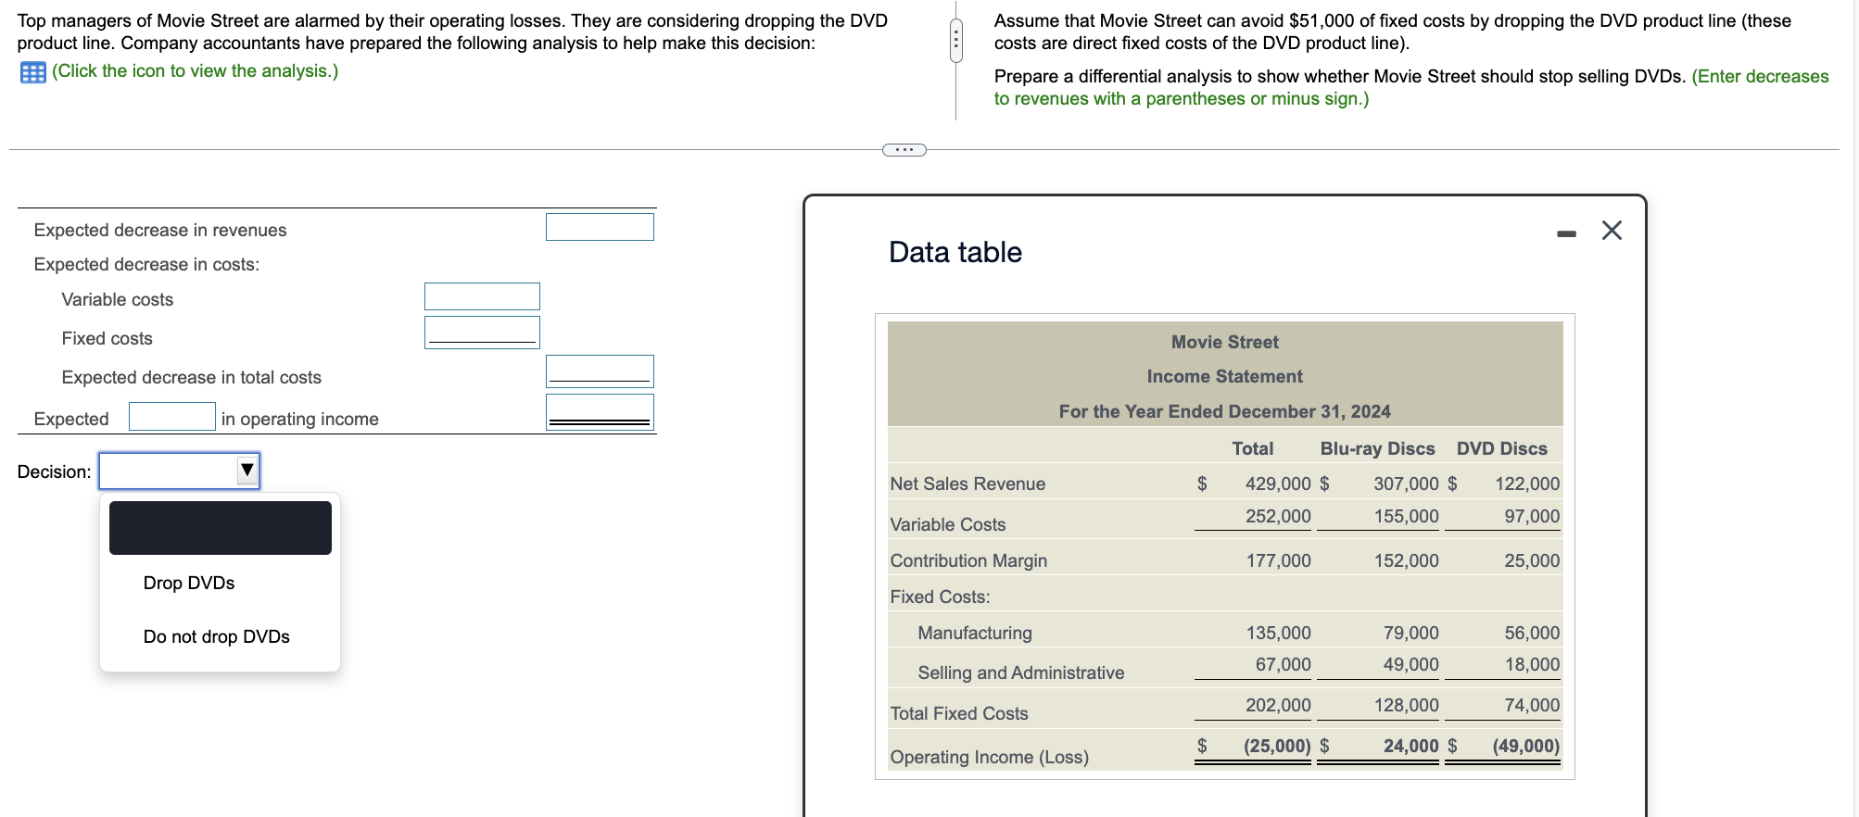Screen dimensions: 1859x817
Task: Click Total fixed costs 202,000
Action: coord(1278,705)
